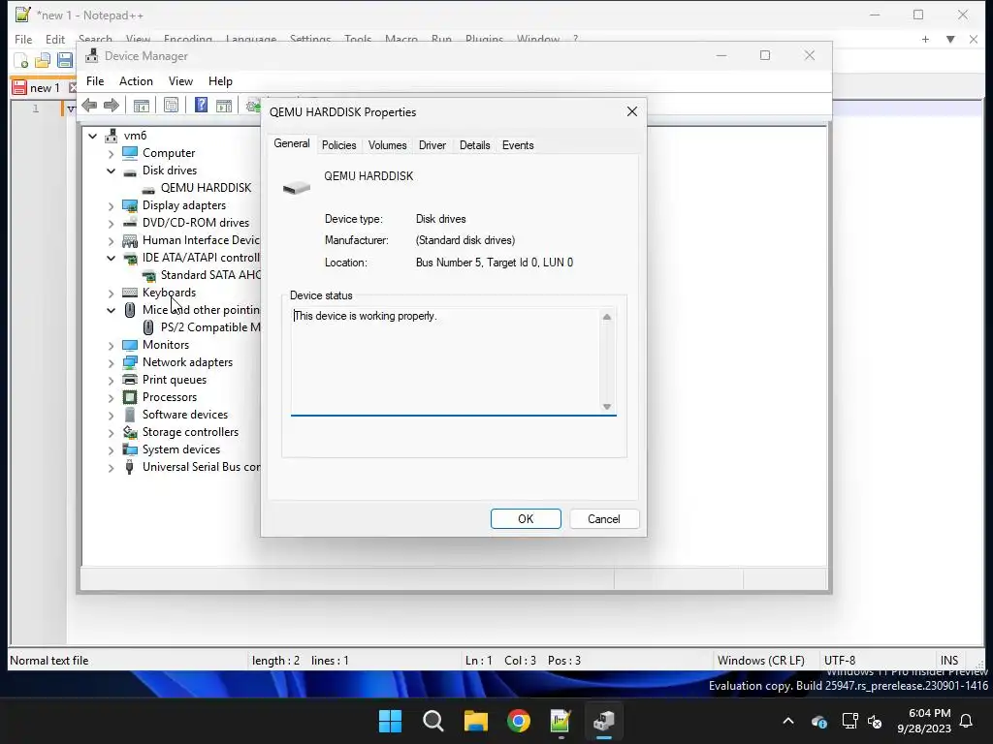Screen dimensions: 993x744
Task: Select Human Interface Devices category
Action: click(x=201, y=240)
